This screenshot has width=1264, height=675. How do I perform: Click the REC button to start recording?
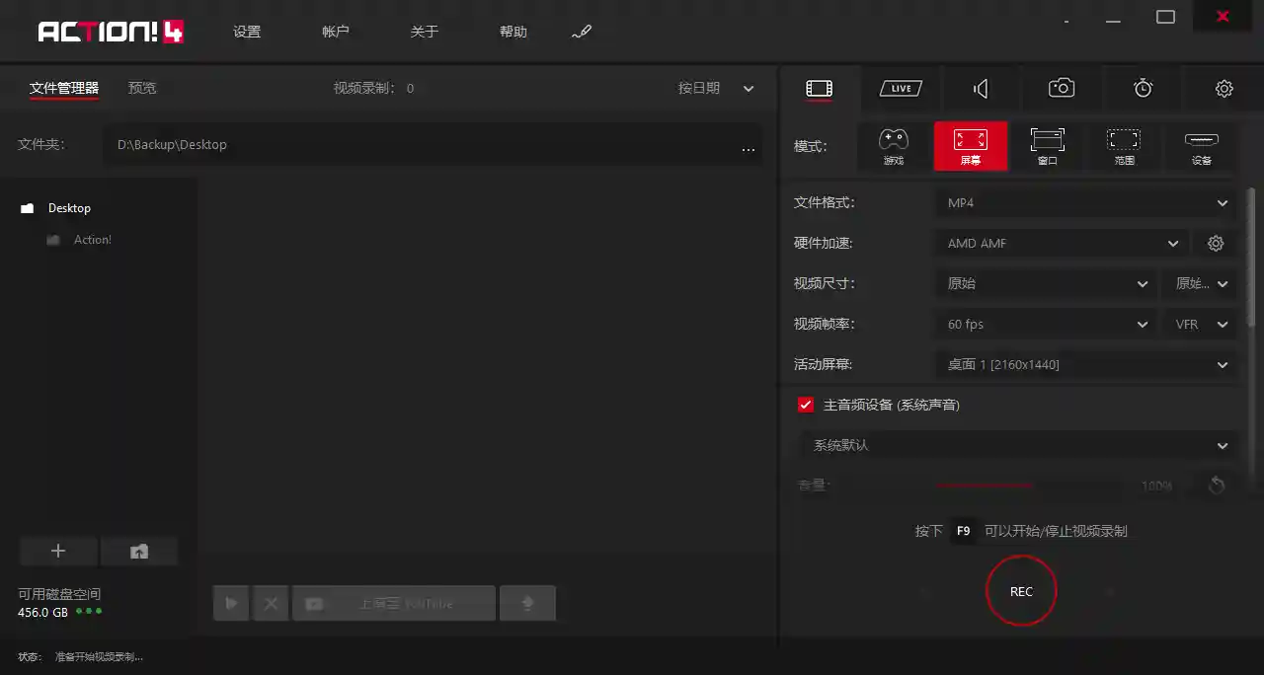tap(1021, 590)
